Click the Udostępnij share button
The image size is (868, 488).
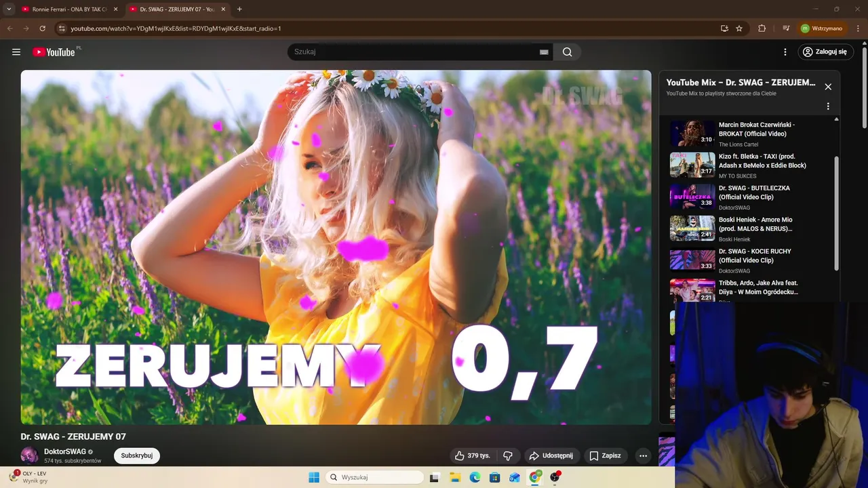coord(551,455)
